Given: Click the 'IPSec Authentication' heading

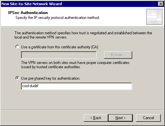Looking at the screenshot, I should pyautogui.click(x=28, y=13).
